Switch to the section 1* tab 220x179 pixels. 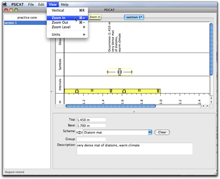pos(134,17)
